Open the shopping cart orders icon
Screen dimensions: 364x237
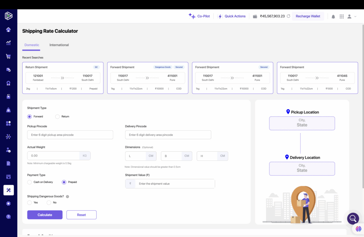pos(9,56)
